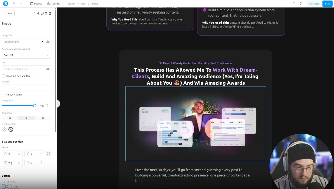Click the left panel scrollbar
The width and height of the screenshot is (334, 189).
pos(55,71)
